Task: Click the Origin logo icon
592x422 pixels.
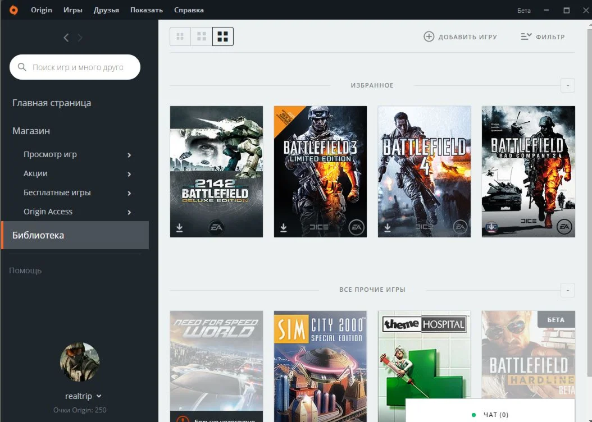Action: pyautogui.click(x=13, y=10)
